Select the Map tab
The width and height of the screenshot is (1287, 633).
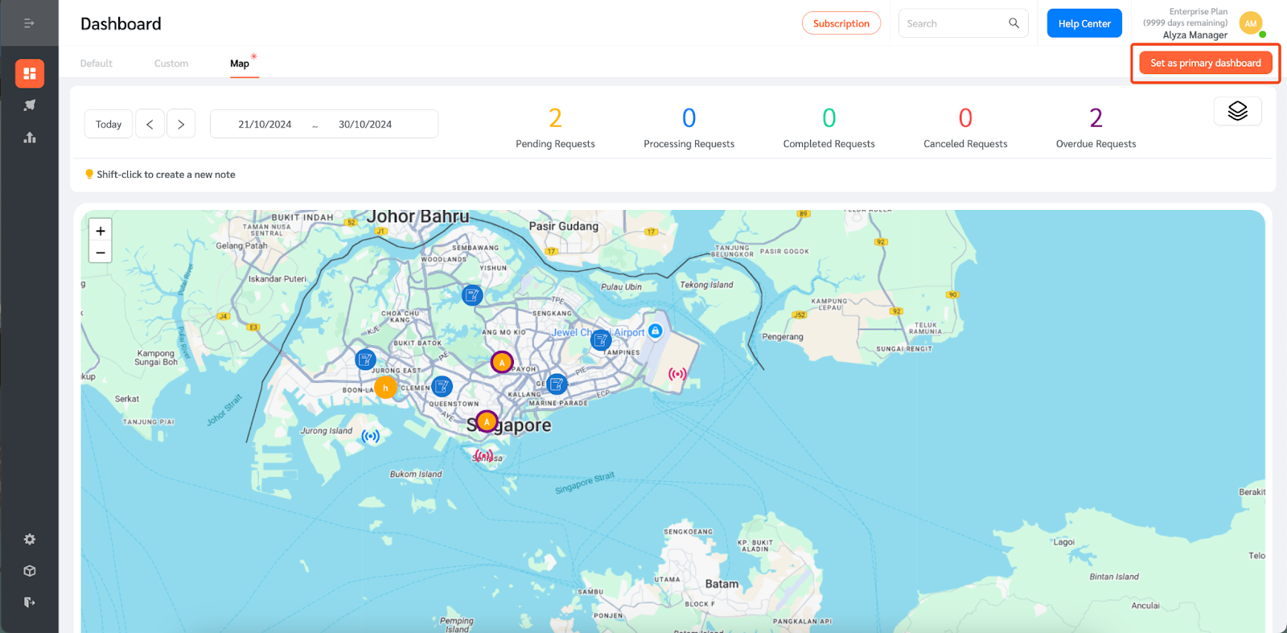pyautogui.click(x=240, y=64)
